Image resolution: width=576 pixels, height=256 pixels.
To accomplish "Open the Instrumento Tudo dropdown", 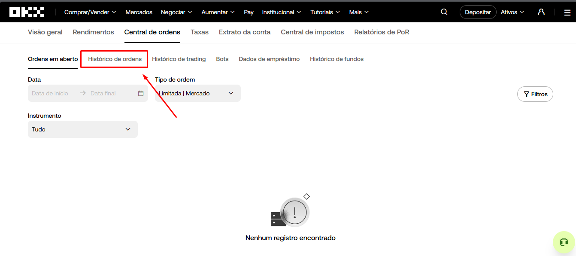I will point(83,129).
